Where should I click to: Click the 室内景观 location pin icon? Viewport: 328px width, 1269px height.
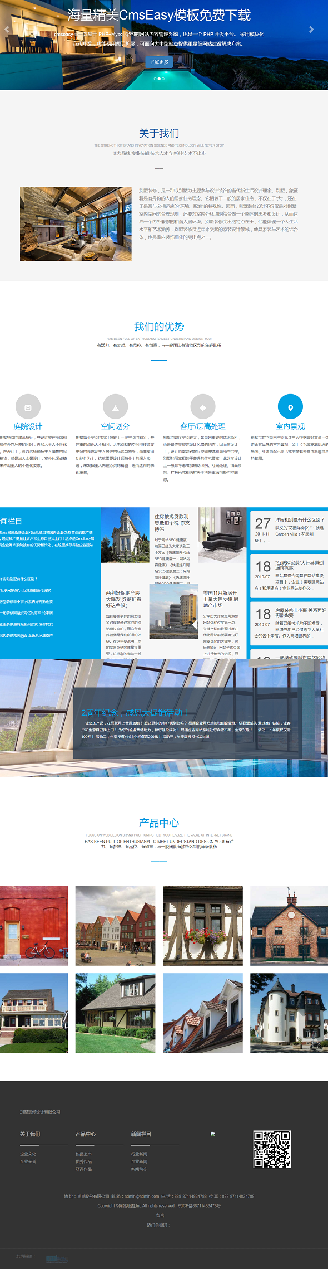coord(290,407)
